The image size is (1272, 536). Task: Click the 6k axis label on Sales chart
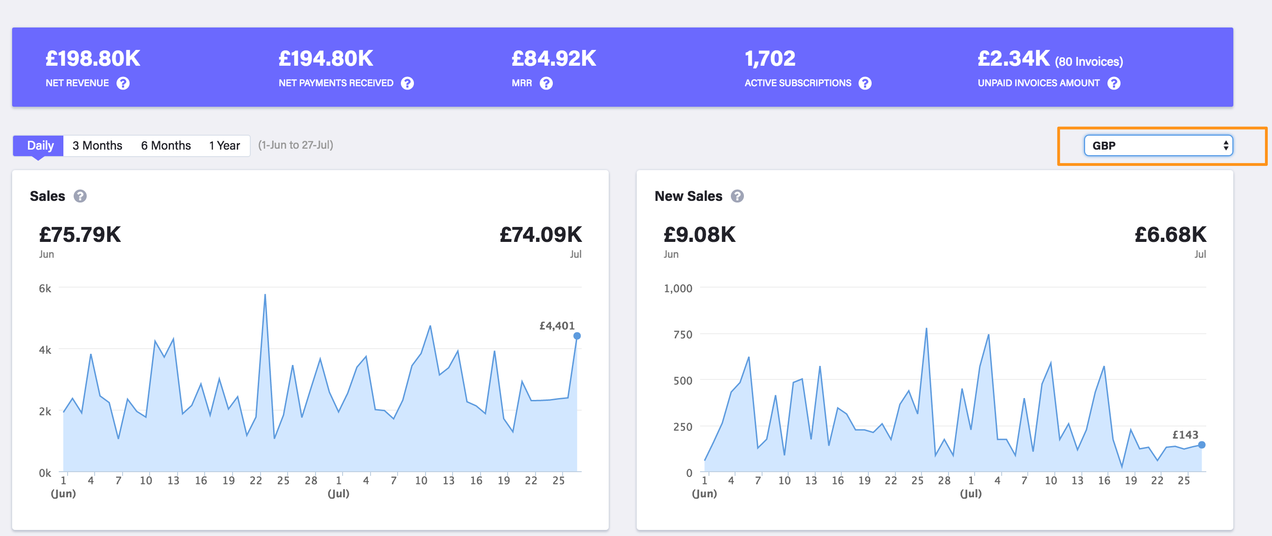[45, 289]
